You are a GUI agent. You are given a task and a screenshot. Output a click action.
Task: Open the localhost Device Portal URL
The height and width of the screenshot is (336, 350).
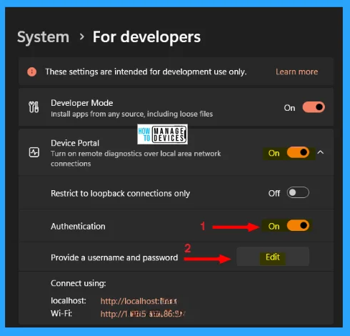(x=139, y=301)
